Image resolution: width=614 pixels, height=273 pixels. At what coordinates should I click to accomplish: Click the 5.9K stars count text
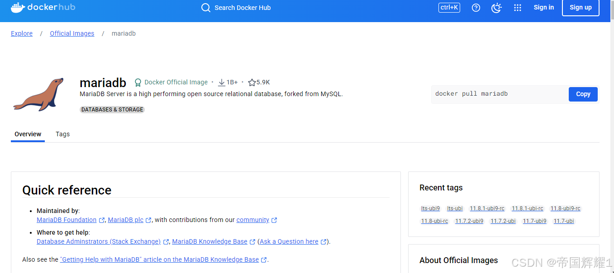263,83
